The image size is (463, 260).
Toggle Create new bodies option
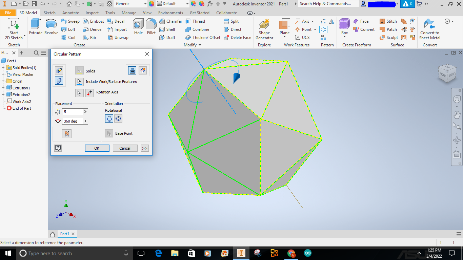[142, 70]
